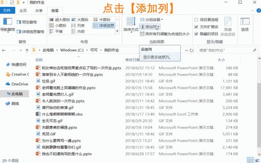Click the Help question mark icon
Viewport: 261px width, 163px height.
point(259,11)
